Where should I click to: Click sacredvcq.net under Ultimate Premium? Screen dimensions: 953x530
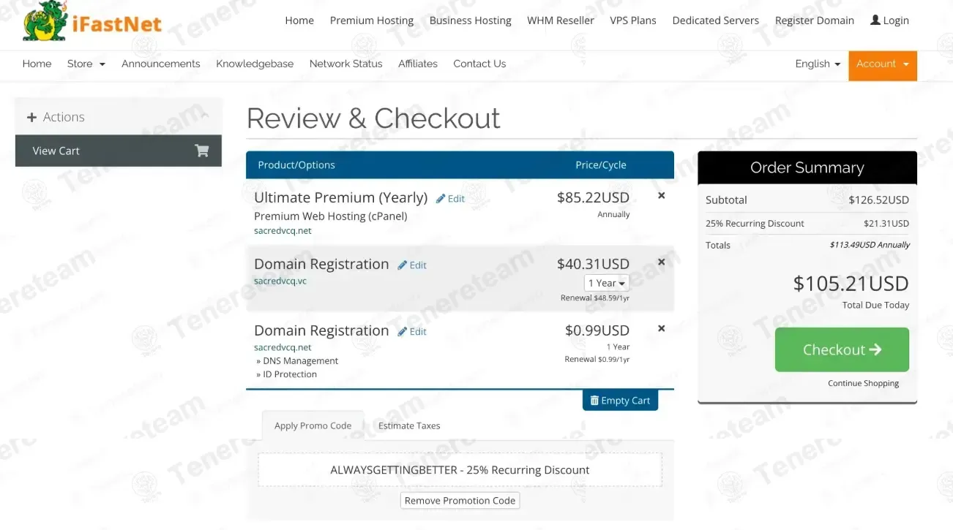[283, 230]
